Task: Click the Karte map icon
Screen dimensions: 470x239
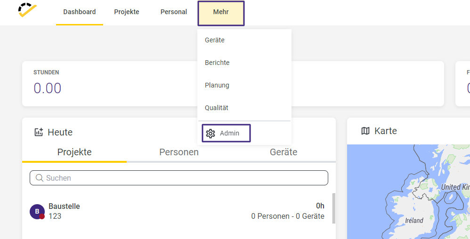Action: (x=365, y=131)
